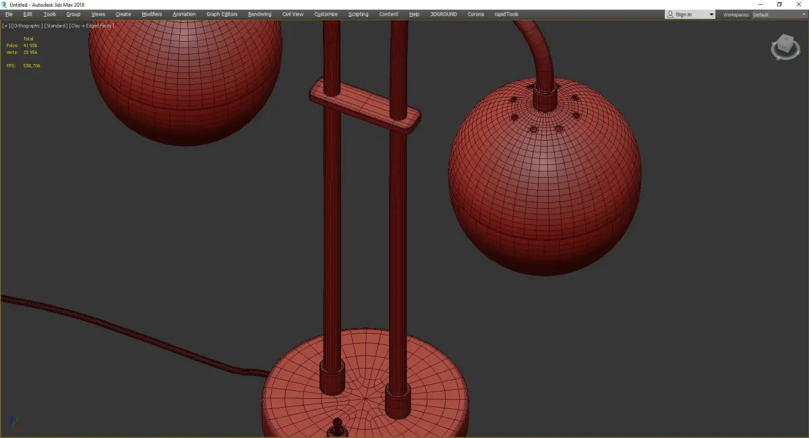809x438 pixels.
Task: Open the Edit menu
Action: tap(28, 14)
